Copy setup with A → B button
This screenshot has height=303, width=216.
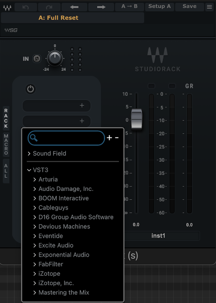[129, 7]
